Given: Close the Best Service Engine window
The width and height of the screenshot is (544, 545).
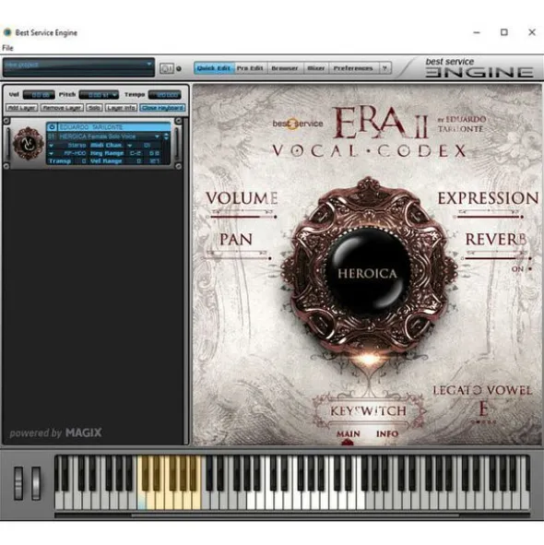Looking at the screenshot, I should tap(532, 32).
